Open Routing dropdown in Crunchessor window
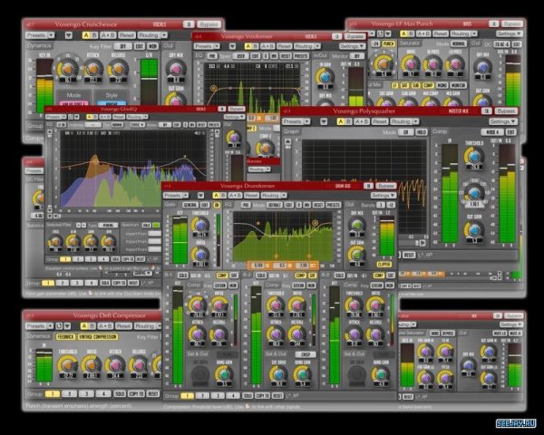 [x=152, y=35]
